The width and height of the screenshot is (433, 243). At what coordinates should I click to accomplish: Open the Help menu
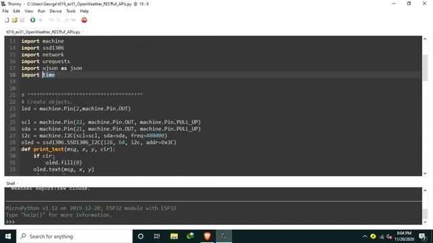click(84, 11)
